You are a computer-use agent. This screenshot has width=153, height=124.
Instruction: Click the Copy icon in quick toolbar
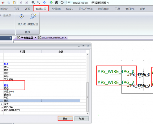[9, 2]
